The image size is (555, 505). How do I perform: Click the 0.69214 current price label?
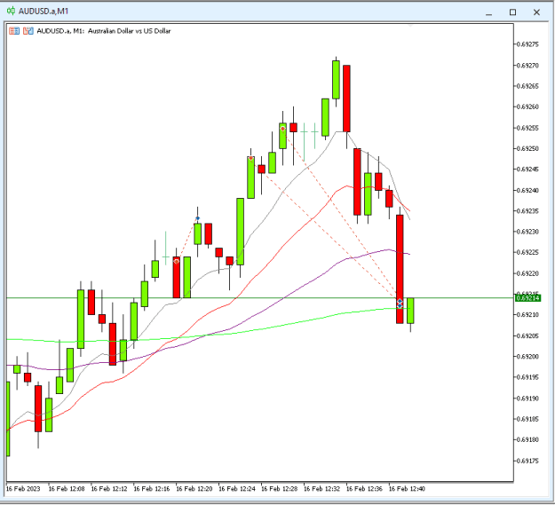[x=527, y=298]
